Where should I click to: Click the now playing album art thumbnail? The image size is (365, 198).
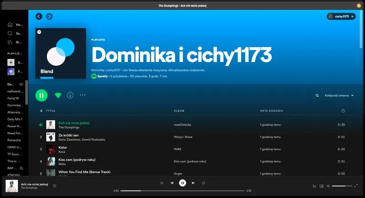(12, 186)
